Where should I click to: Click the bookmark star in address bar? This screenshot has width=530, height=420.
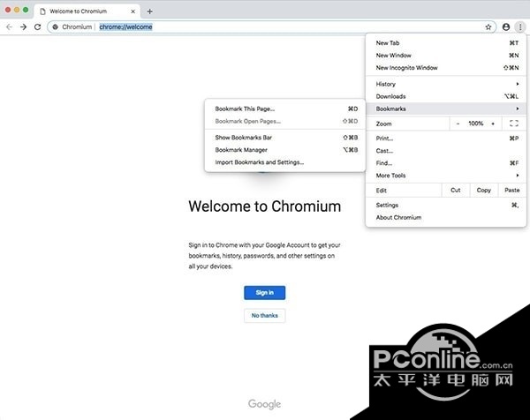pyautogui.click(x=488, y=27)
